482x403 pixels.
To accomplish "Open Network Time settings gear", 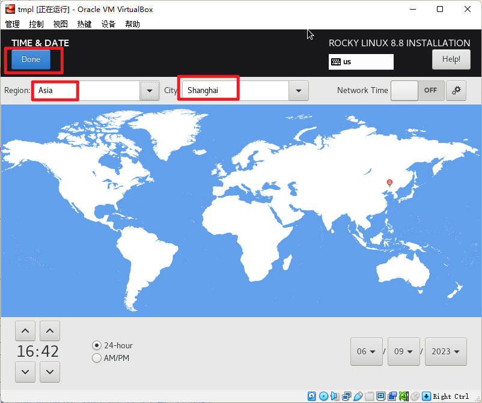I will (456, 90).
